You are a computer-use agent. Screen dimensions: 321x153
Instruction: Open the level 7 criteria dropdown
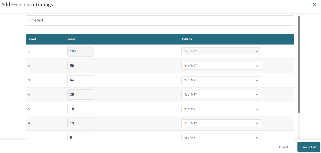(221, 137)
